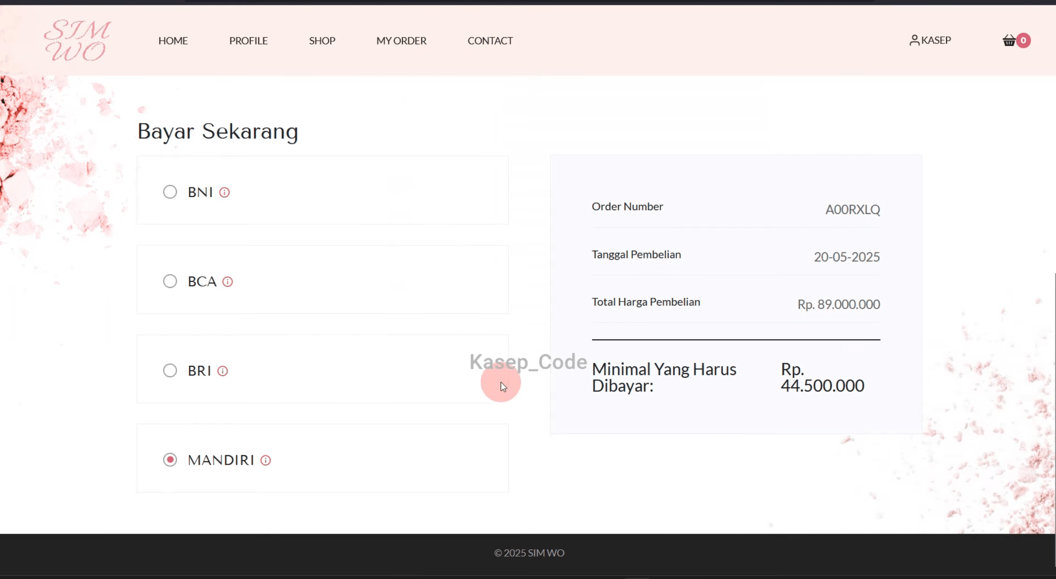
Task: Click the BCA bank label
Action: click(202, 282)
